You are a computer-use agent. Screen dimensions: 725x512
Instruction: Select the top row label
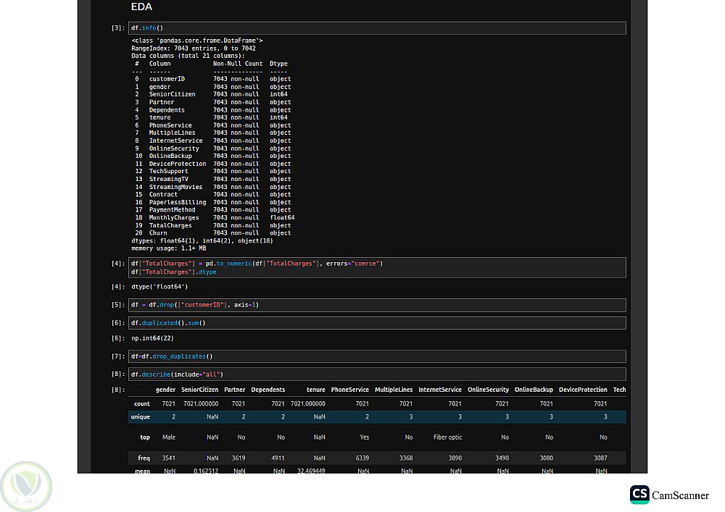point(145,437)
